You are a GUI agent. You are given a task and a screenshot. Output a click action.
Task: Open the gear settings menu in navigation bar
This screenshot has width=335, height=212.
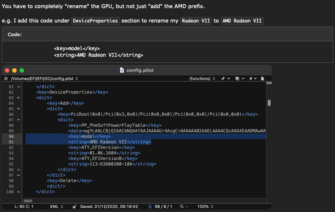click(6, 79)
